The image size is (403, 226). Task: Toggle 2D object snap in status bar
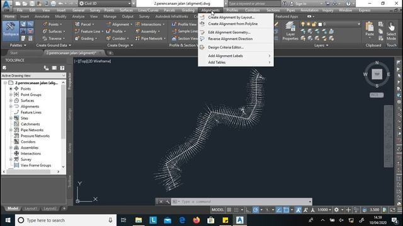(x=286, y=210)
